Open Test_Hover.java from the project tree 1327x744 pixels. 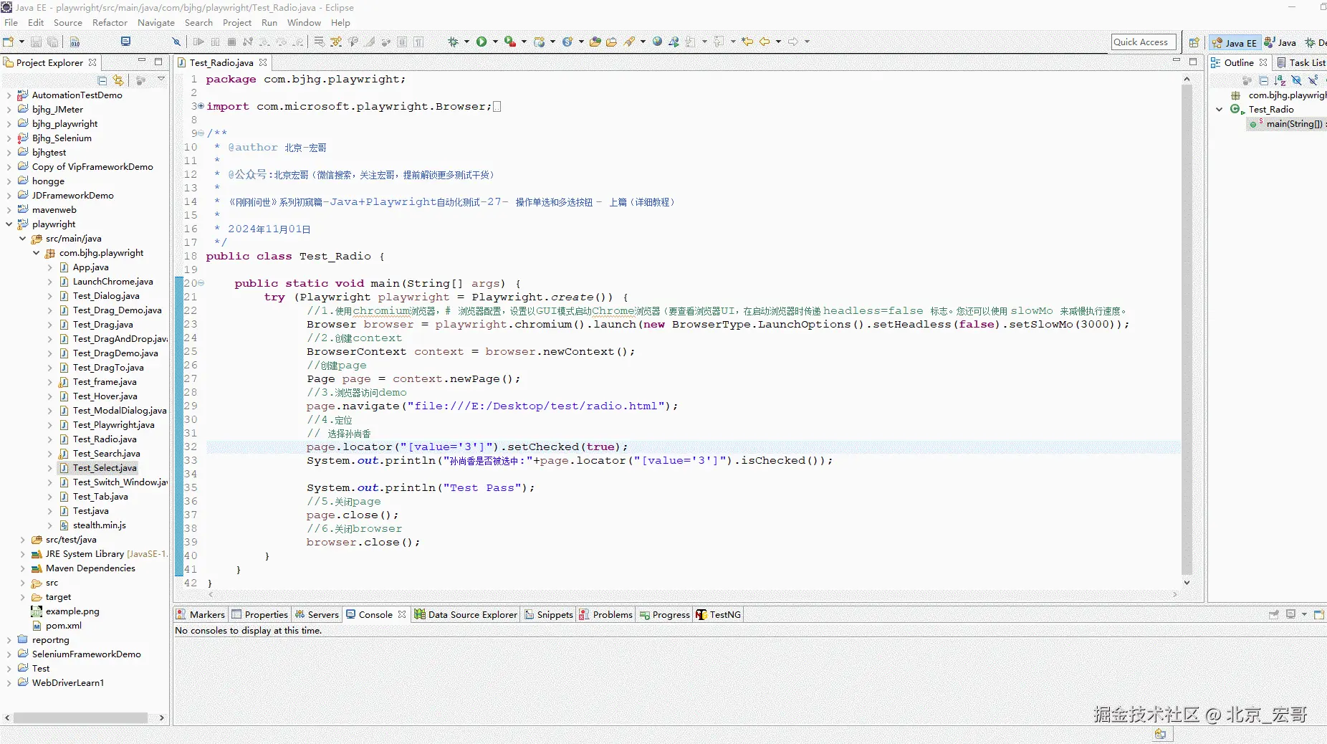pyautogui.click(x=105, y=396)
